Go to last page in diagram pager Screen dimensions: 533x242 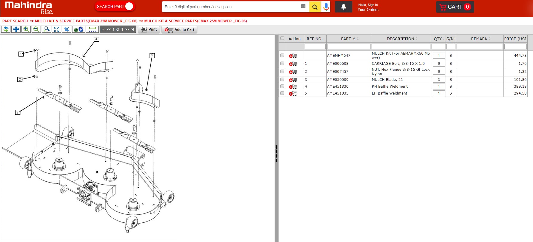point(133,29)
